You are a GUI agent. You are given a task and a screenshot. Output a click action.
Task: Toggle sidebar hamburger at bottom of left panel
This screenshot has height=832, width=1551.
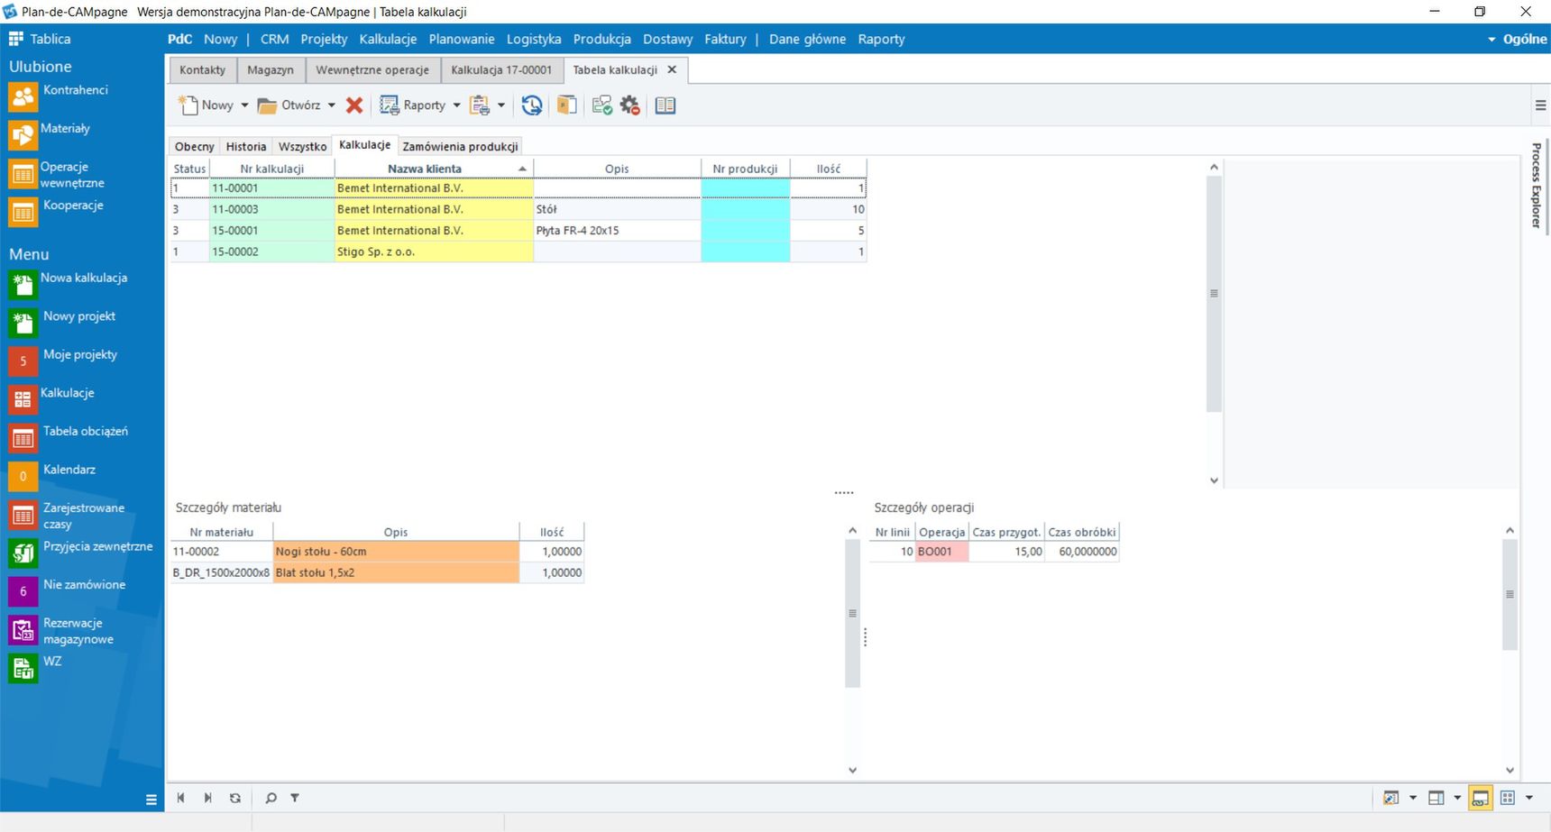(151, 800)
